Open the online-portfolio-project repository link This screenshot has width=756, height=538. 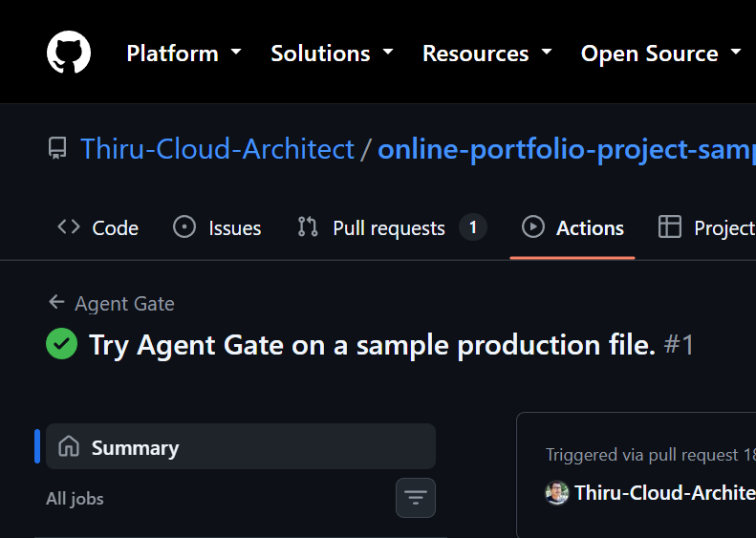click(x=567, y=149)
